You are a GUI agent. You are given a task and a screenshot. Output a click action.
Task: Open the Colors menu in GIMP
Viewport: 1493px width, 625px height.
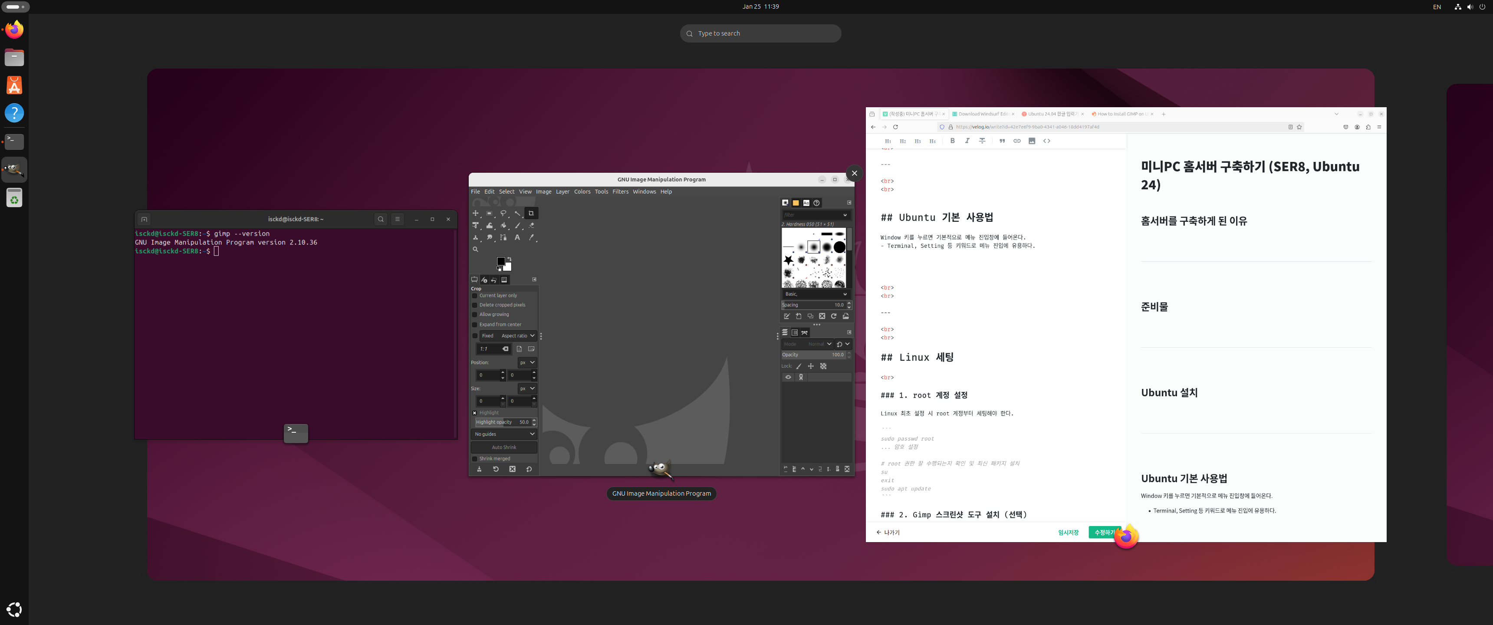pyautogui.click(x=582, y=192)
